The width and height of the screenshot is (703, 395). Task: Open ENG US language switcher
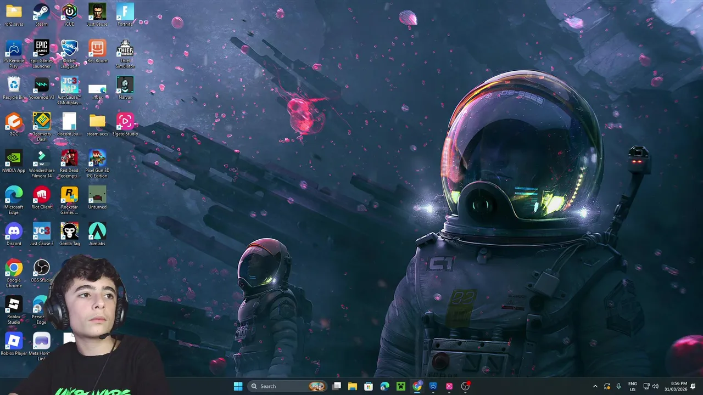coord(632,386)
